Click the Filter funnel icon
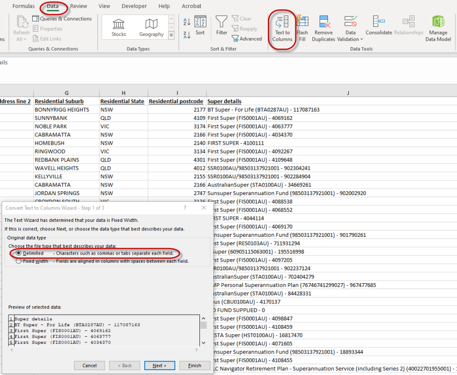This screenshot has width=457, height=375. (x=222, y=21)
